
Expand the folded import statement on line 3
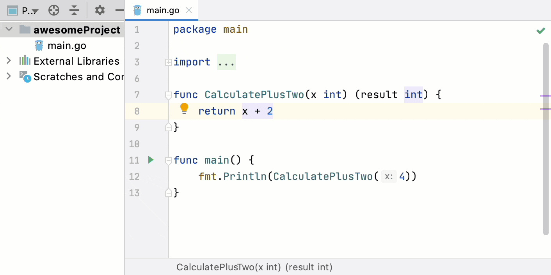[x=168, y=62]
